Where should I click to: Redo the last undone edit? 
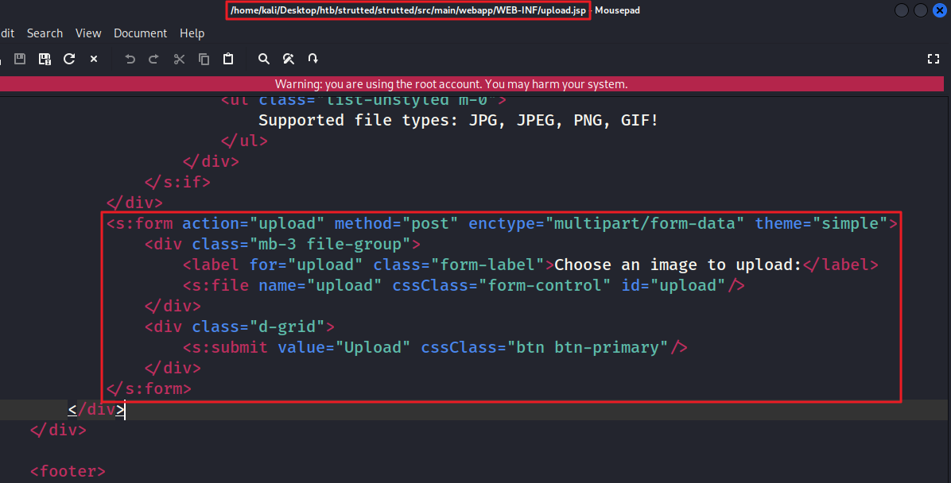point(154,59)
